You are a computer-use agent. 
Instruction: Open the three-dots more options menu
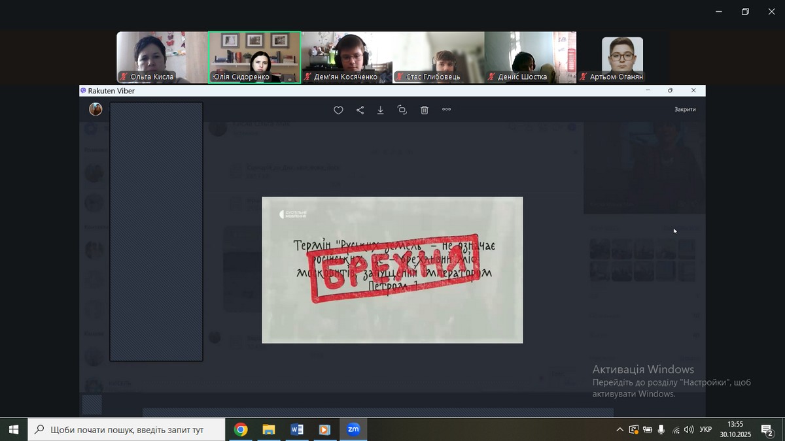(x=447, y=110)
